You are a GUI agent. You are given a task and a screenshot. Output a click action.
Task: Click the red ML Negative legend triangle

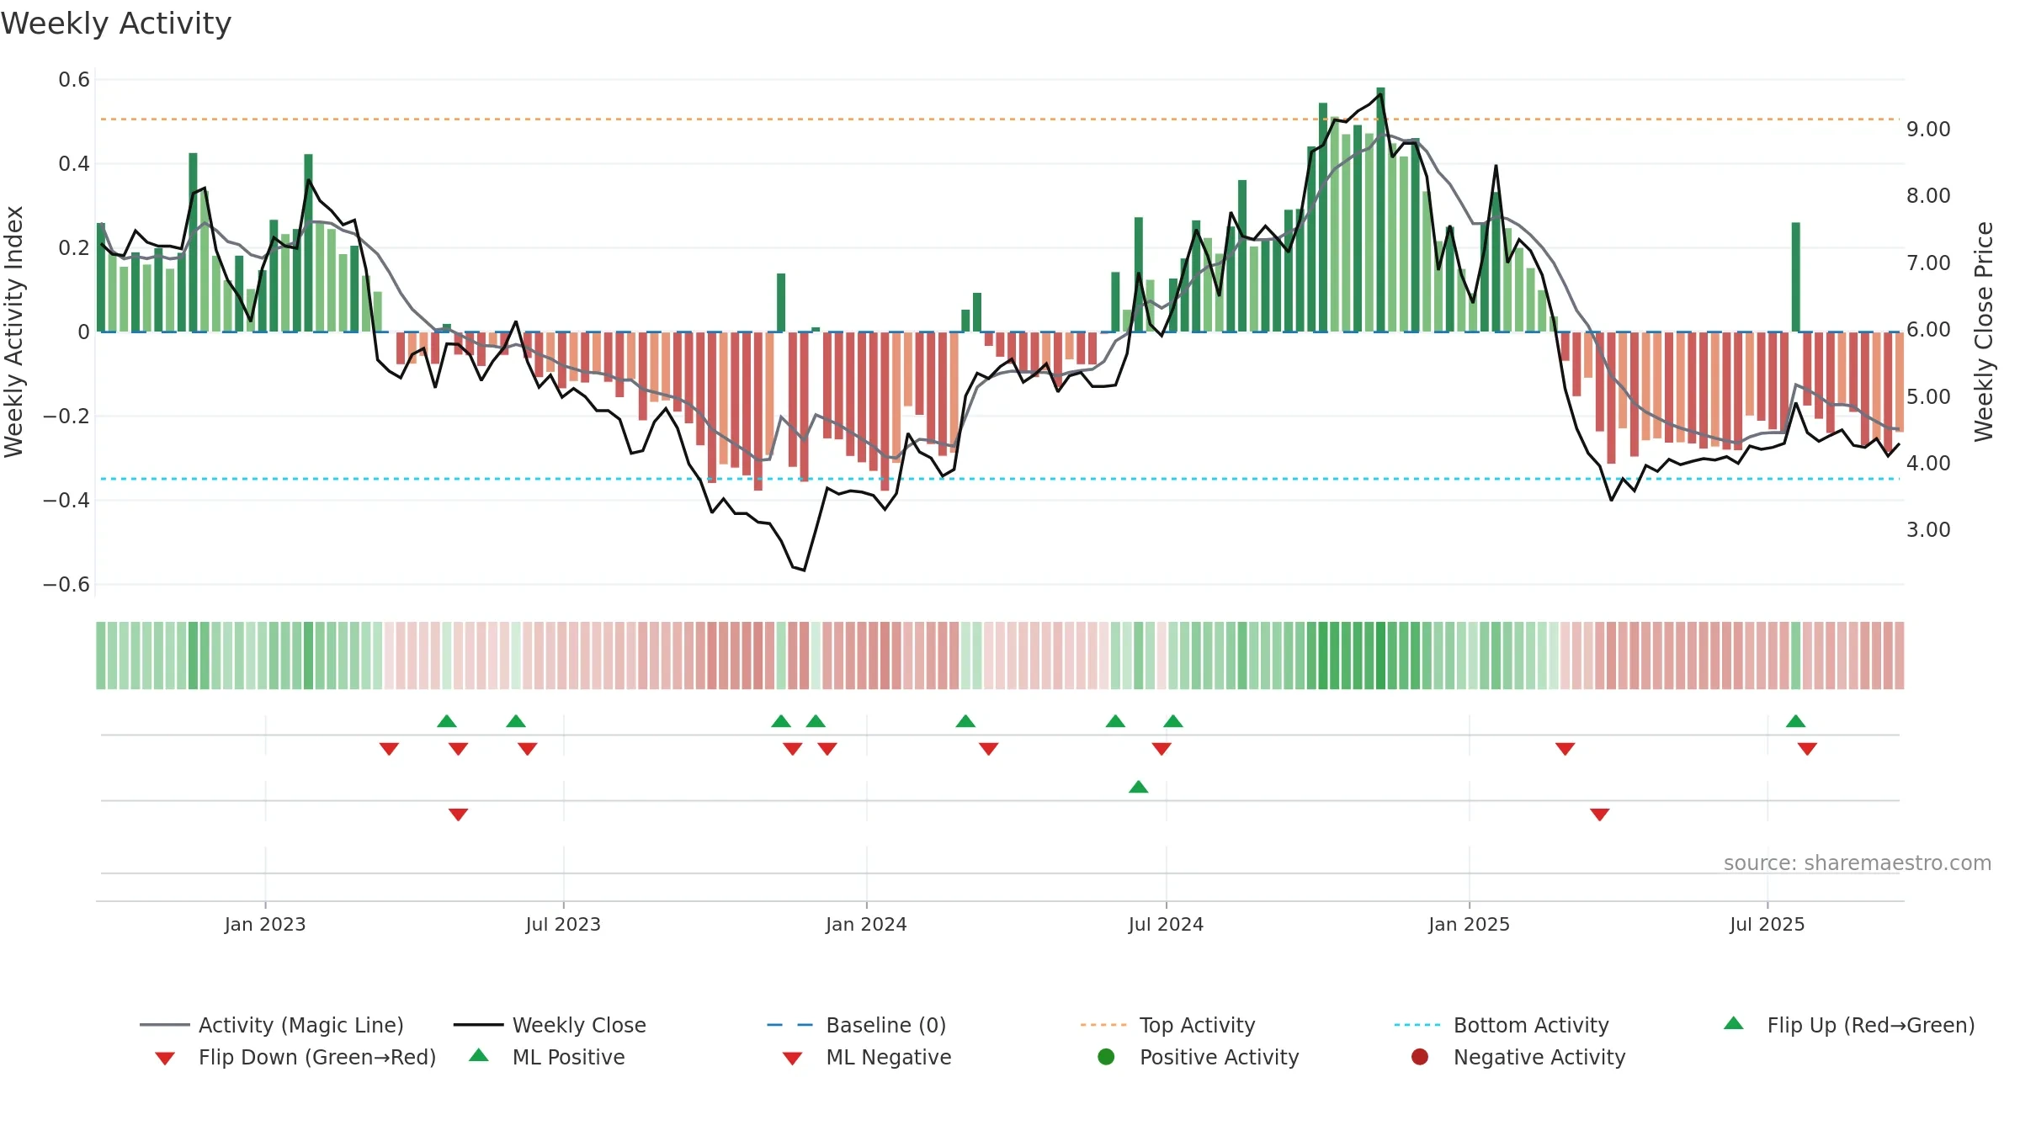793,1059
